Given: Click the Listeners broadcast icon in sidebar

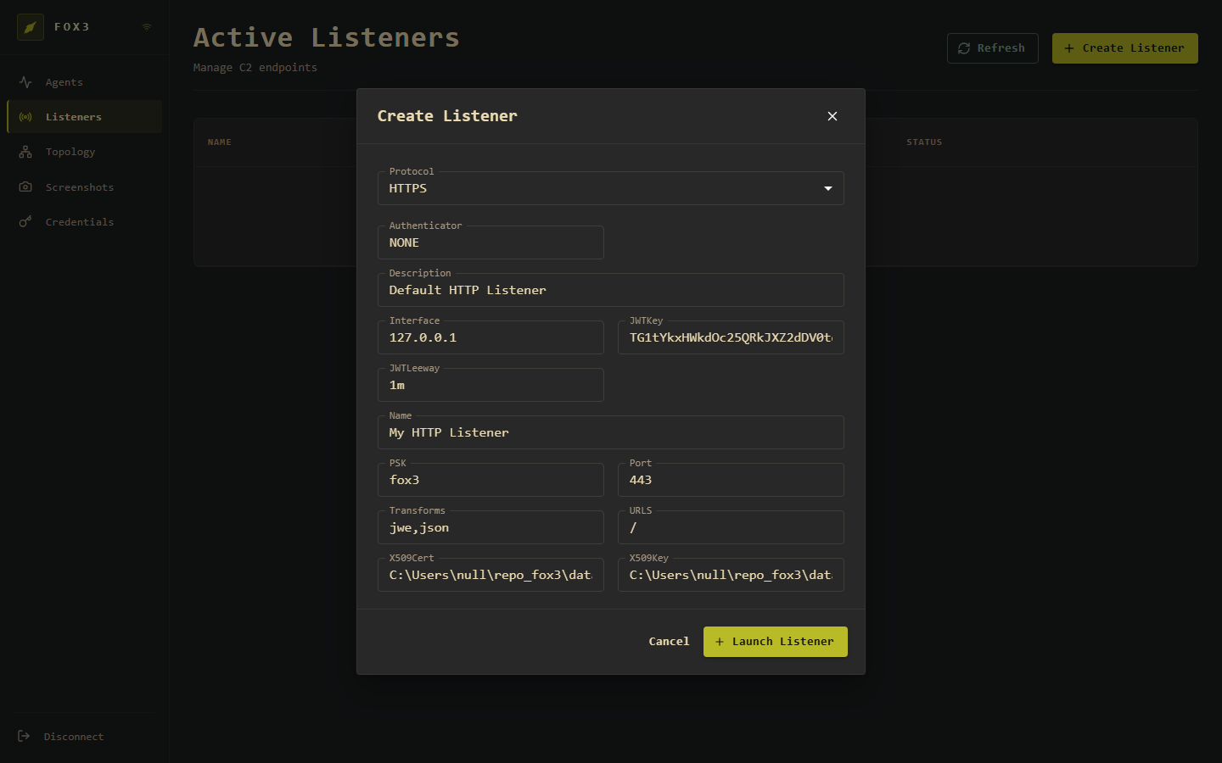Looking at the screenshot, I should (x=25, y=117).
